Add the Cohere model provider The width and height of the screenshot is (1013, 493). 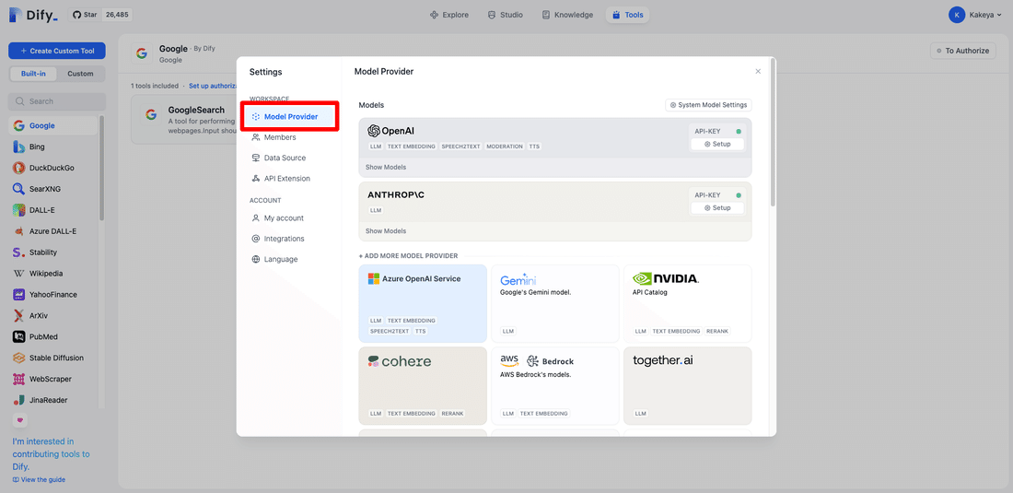tap(424, 386)
